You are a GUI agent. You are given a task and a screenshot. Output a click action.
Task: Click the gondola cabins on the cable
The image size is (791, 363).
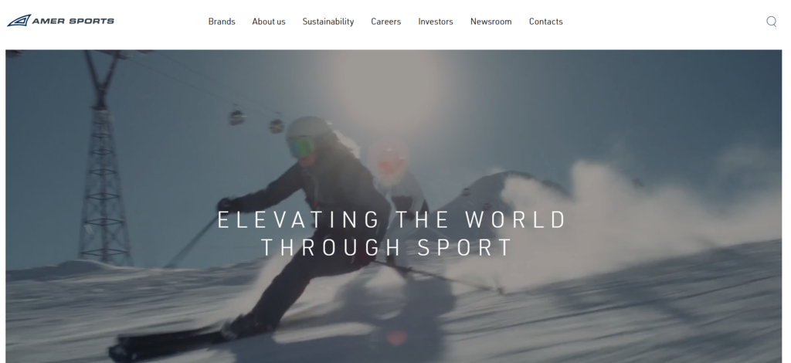256,119
